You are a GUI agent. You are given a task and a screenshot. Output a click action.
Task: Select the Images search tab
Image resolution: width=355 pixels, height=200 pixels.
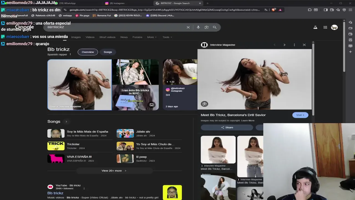(76, 37)
